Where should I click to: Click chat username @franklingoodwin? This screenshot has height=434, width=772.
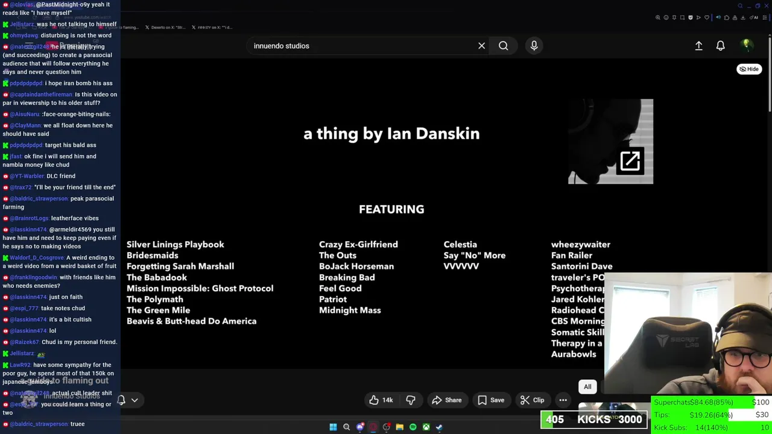33,277
